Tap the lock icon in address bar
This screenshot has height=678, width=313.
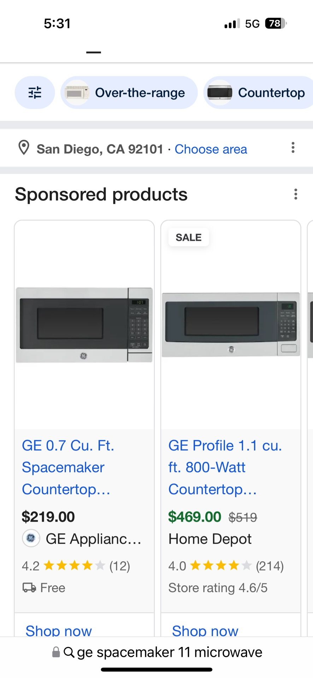click(x=56, y=652)
